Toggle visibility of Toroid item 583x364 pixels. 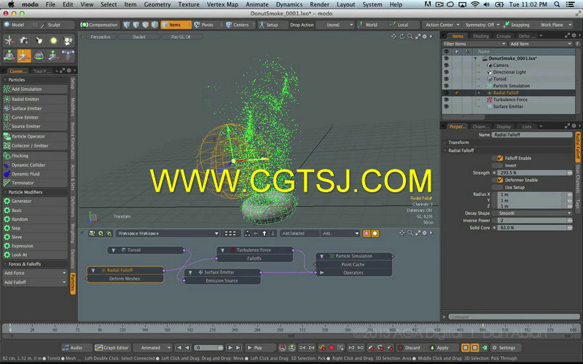click(446, 79)
